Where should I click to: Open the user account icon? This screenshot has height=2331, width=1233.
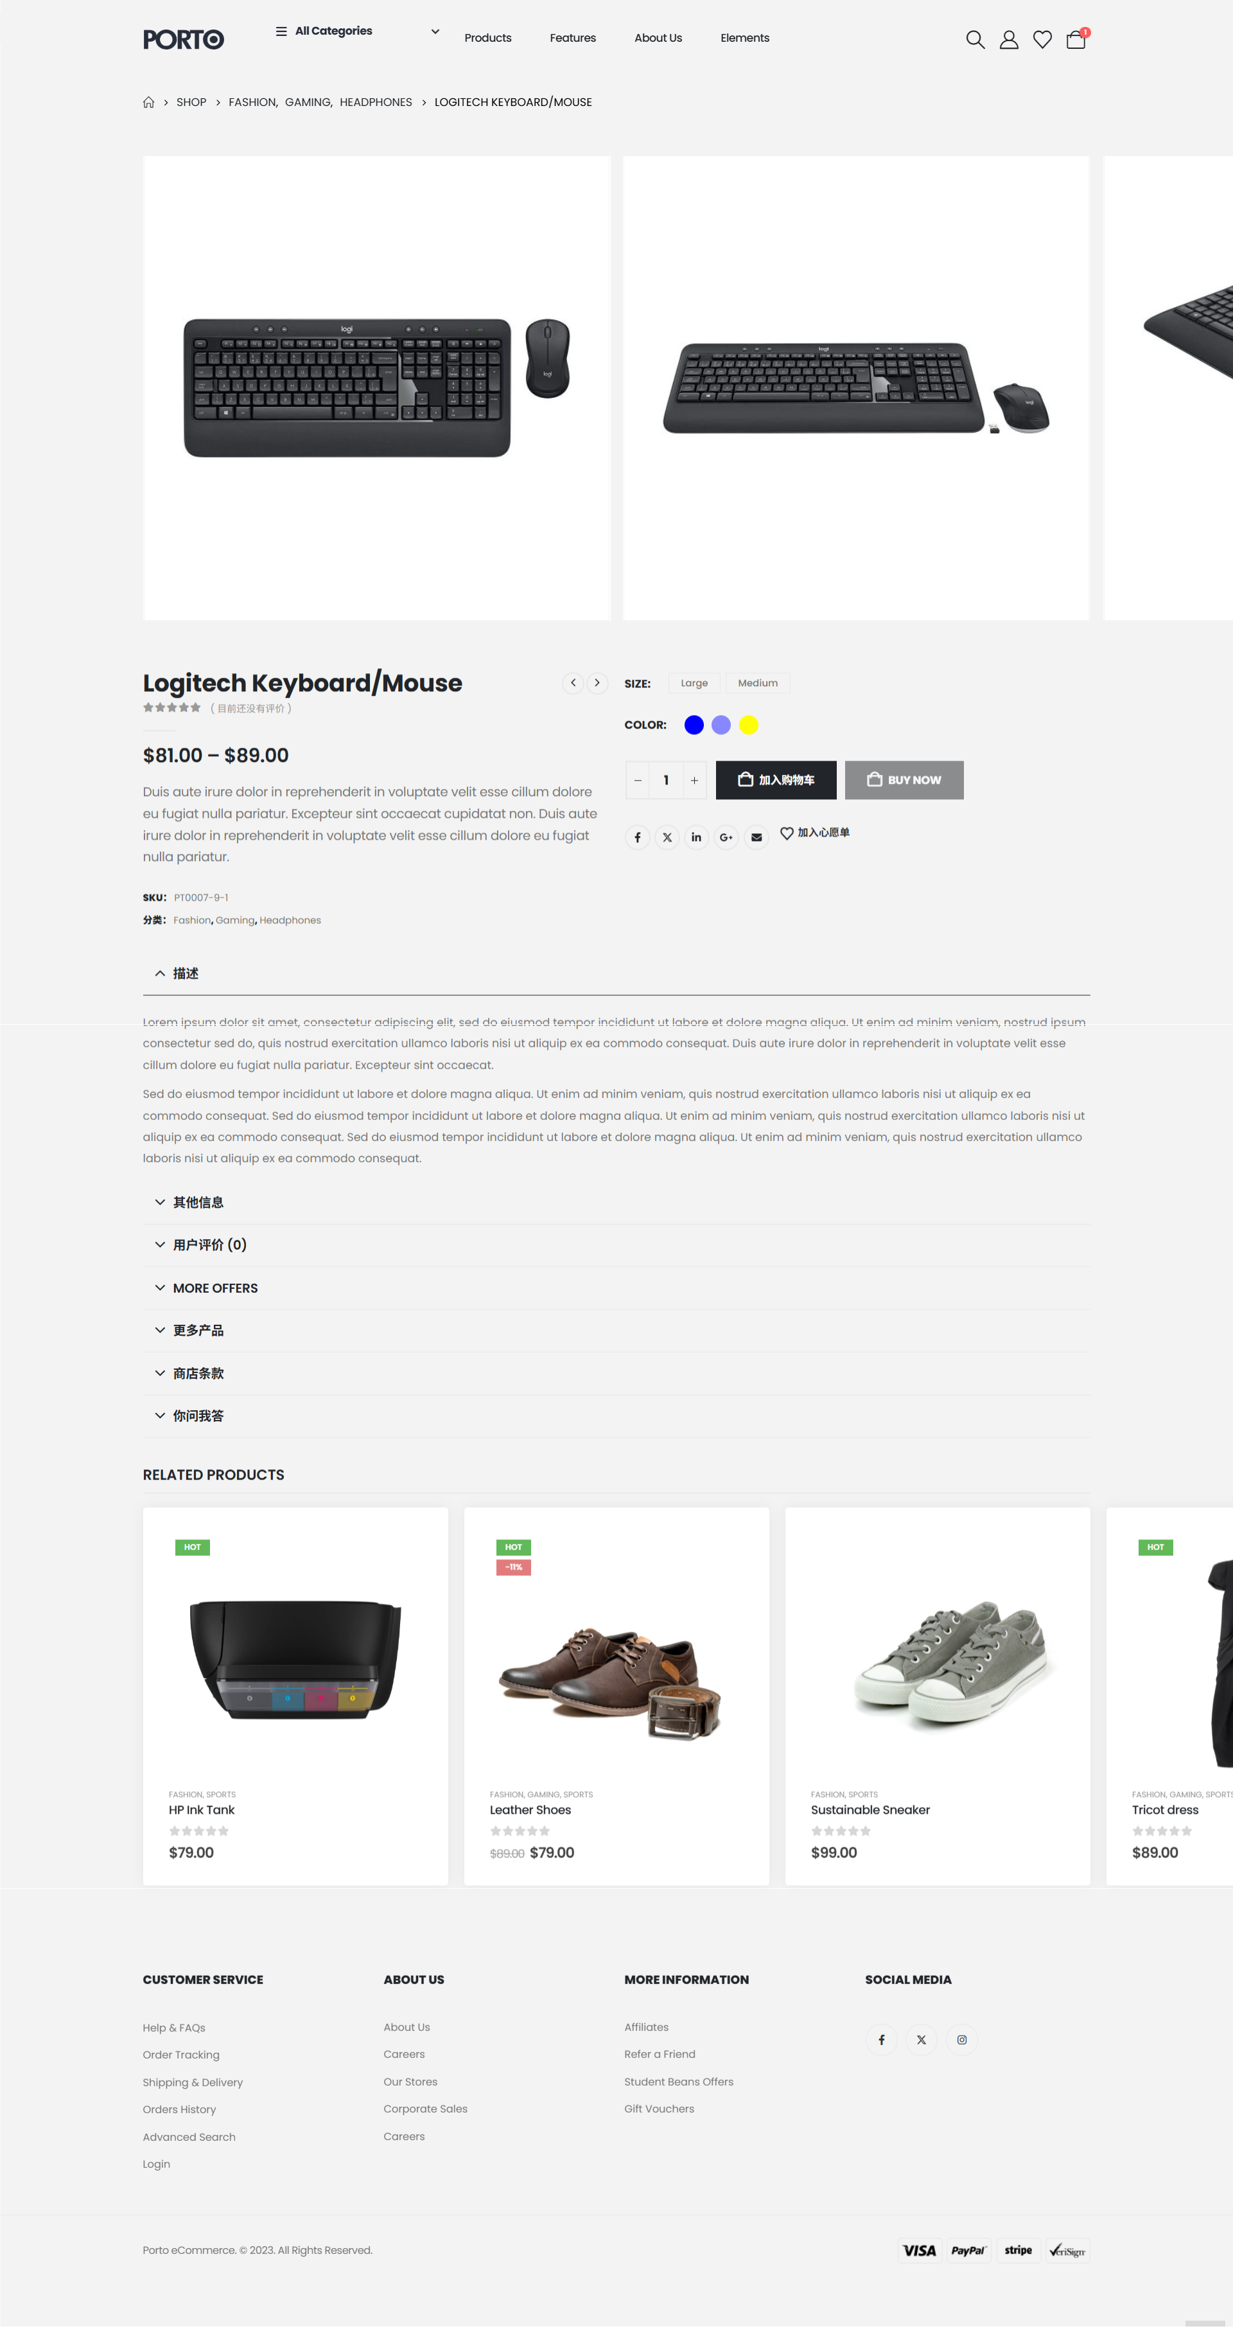pos(1009,39)
